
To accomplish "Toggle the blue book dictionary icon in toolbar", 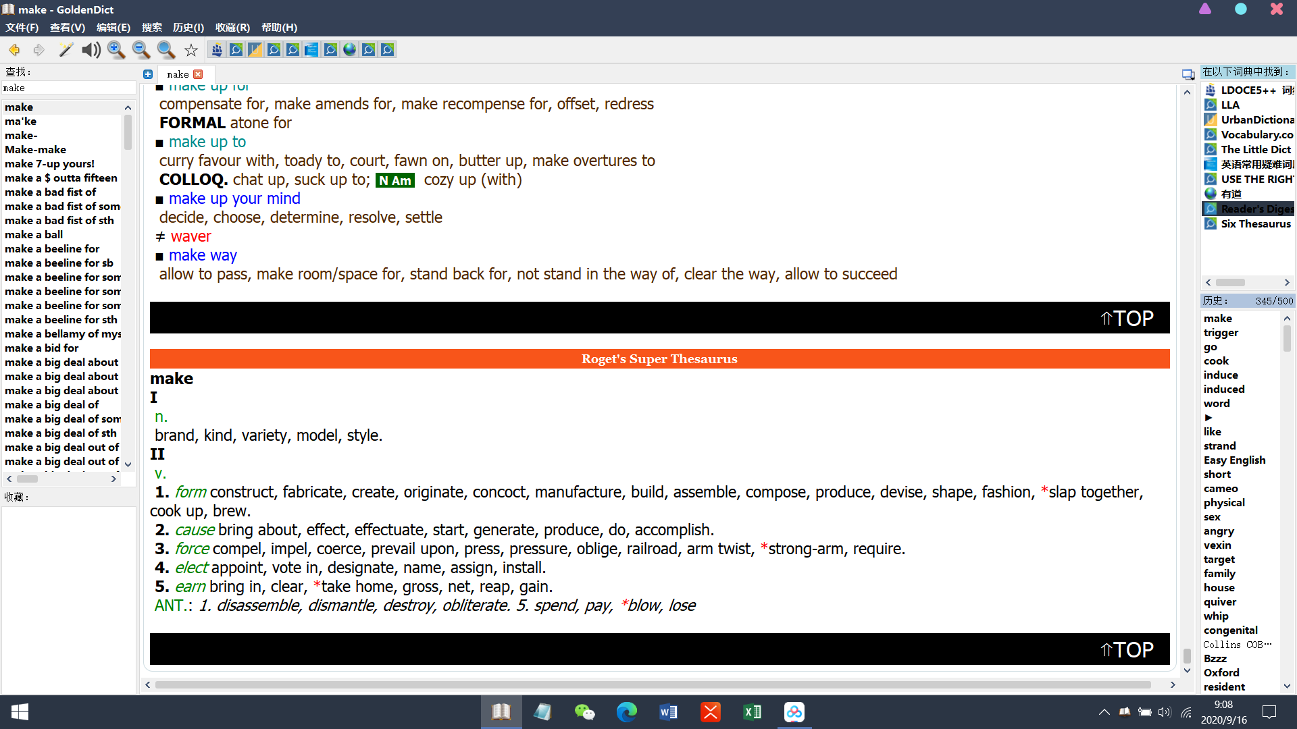I will point(311,49).
